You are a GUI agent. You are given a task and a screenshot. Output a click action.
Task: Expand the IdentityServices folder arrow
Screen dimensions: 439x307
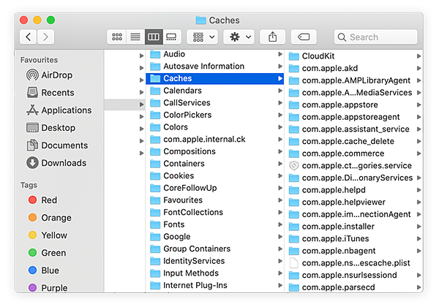tap(280, 261)
